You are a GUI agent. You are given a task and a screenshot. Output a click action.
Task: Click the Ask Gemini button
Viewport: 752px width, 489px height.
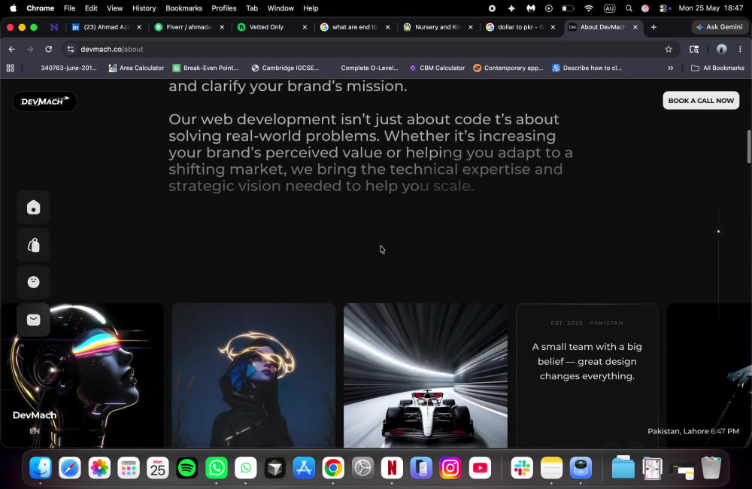pyautogui.click(x=719, y=27)
